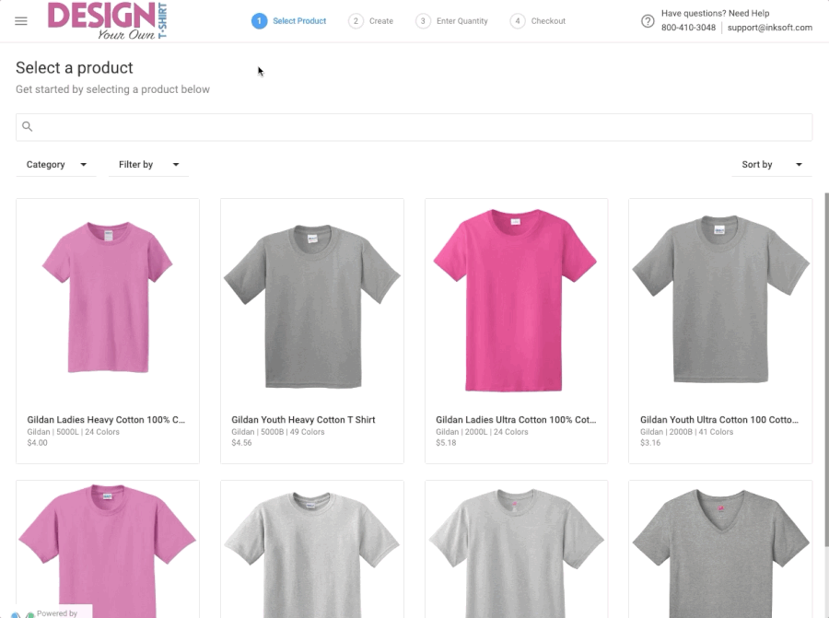This screenshot has width=829, height=618.
Task: Click the help question mark icon
Action: coord(648,21)
